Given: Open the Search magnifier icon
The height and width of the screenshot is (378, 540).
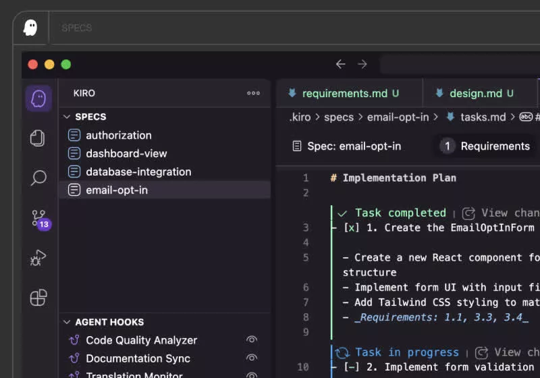Looking at the screenshot, I should pos(38,178).
